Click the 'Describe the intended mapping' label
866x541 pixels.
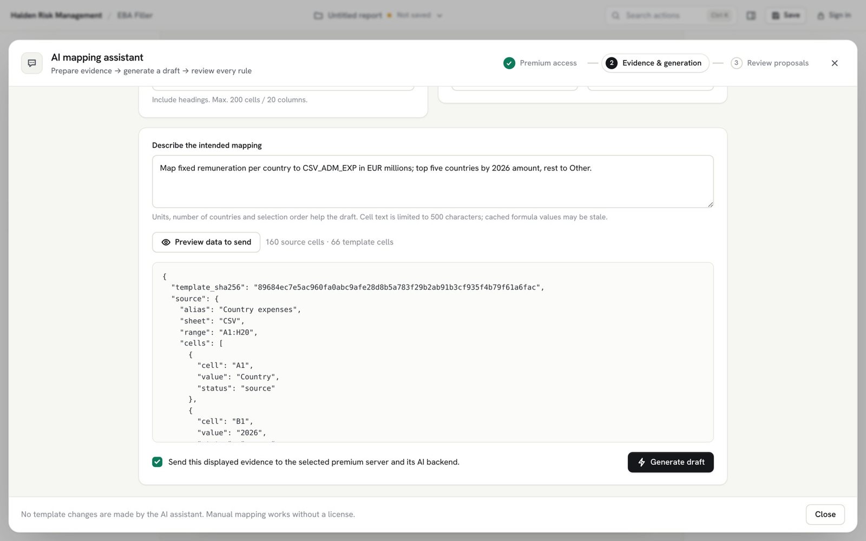pos(207,146)
